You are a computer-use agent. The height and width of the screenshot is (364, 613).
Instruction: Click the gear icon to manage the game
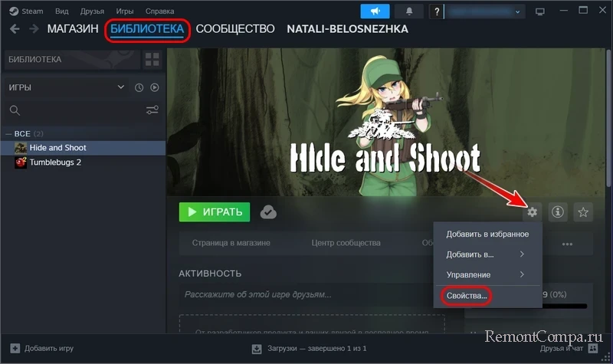[x=533, y=212]
